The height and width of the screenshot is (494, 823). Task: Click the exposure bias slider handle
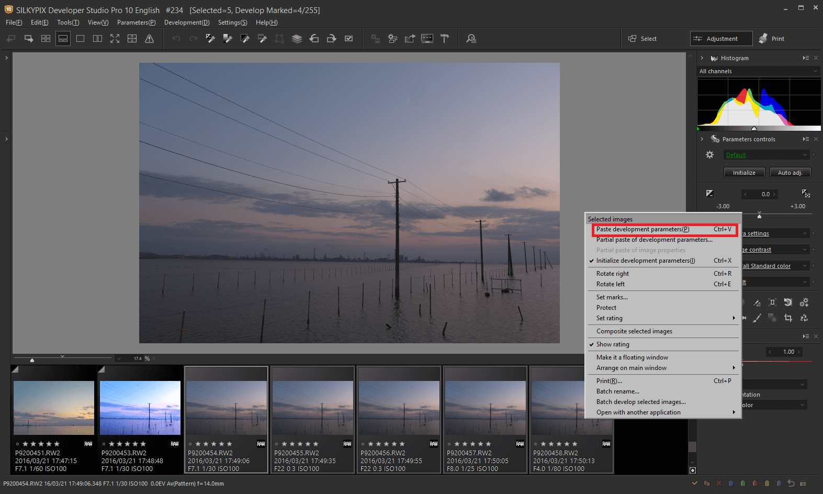point(759,216)
